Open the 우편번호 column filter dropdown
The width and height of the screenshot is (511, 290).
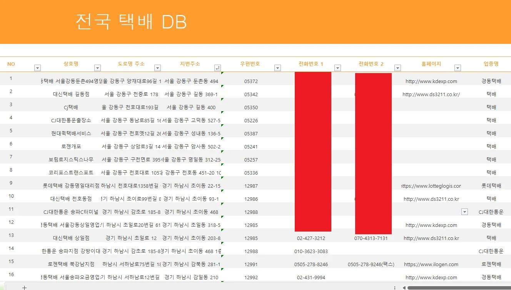pos(277,68)
